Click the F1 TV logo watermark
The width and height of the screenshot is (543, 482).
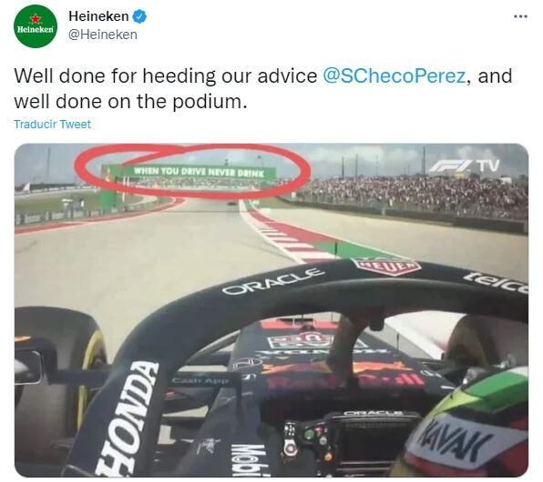coord(465,166)
